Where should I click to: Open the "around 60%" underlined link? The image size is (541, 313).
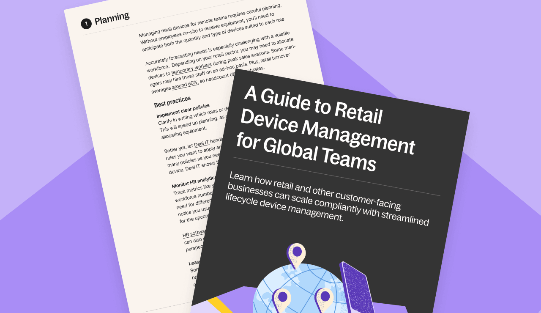pos(185,84)
